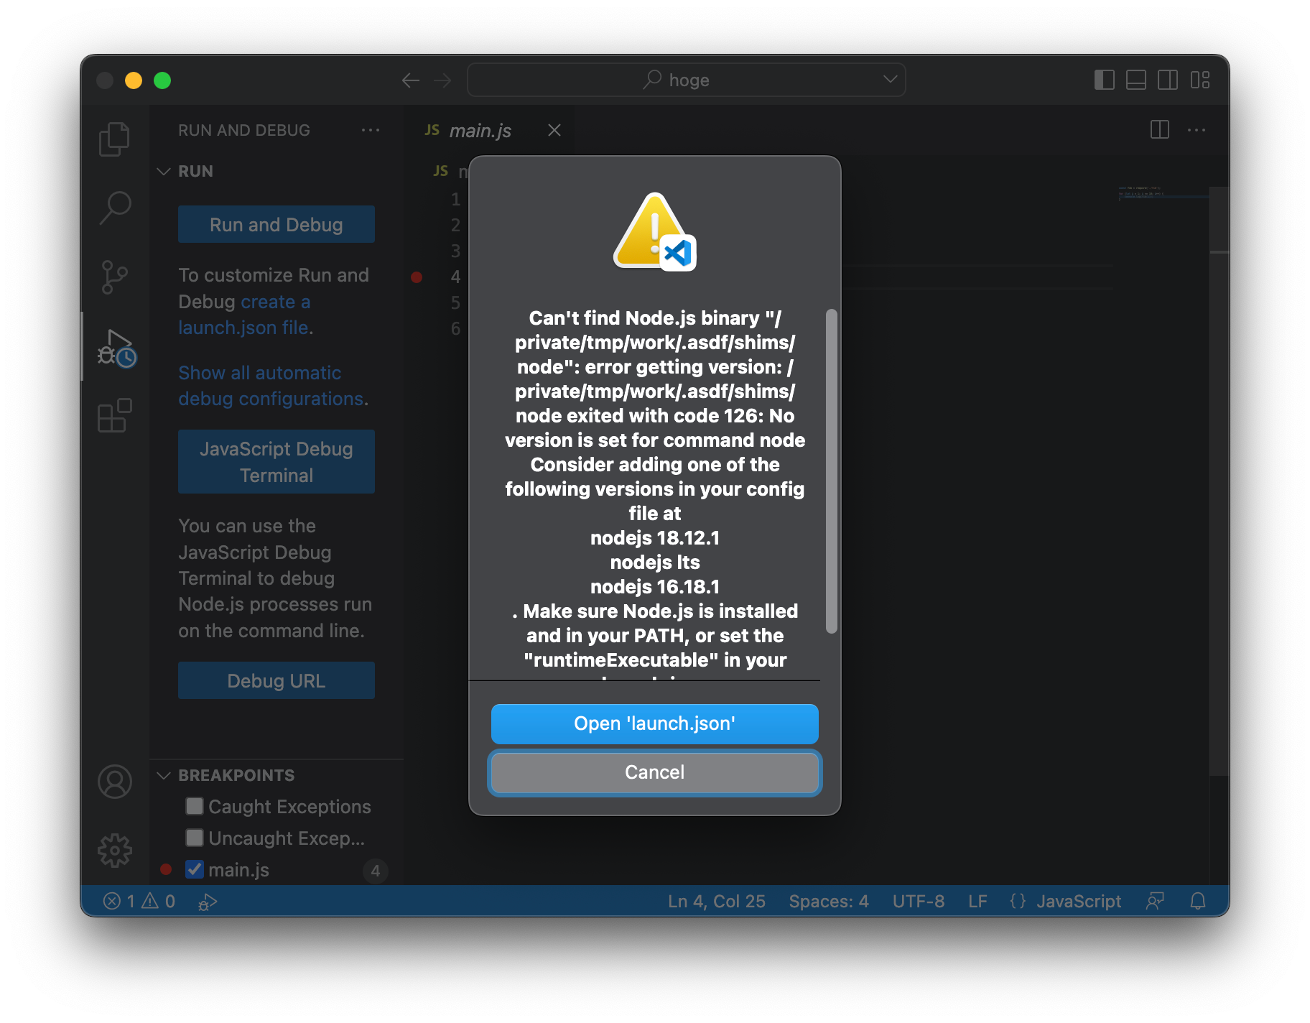The height and width of the screenshot is (1023, 1310).
Task: Open the Customize Layout icon
Action: (1199, 80)
